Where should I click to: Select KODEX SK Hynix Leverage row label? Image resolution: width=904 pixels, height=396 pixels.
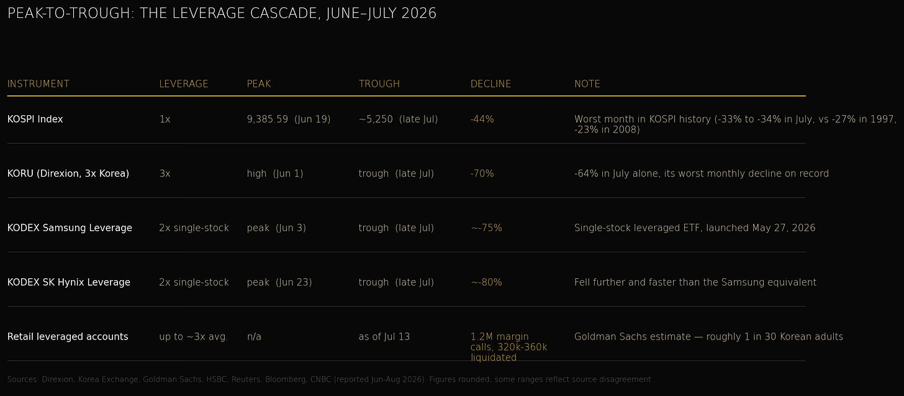[x=69, y=283]
